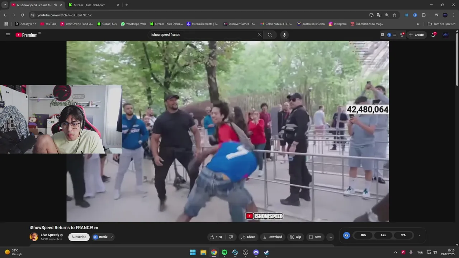Viewport: 459px width, 258px height.
Task: Select the 1.2x vidIQ stat pill
Action: (x=383, y=235)
